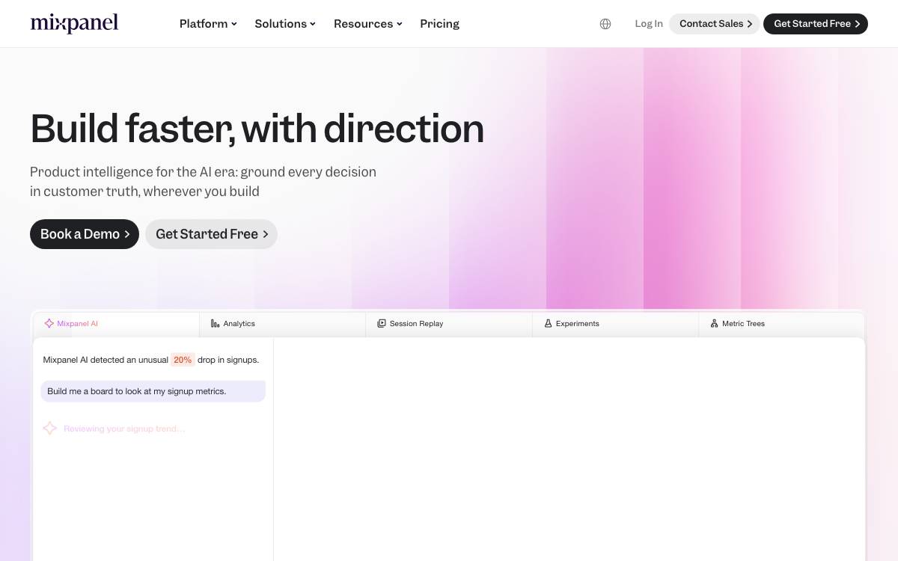This screenshot has height=561, width=898.
Task: Click 'Reviewing your signup trend…' status text
Action: click(124, 429)
